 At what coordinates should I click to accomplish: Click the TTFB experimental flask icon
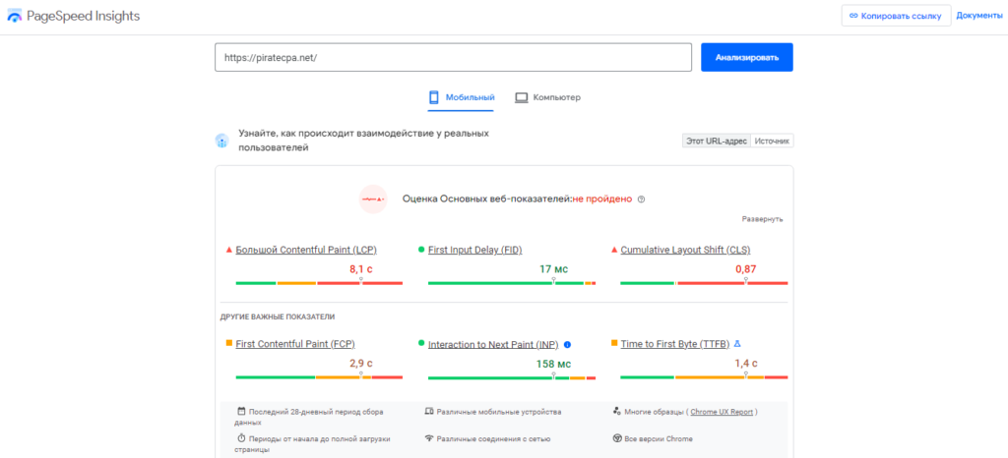pyautogui.click(x=737, y=344)
